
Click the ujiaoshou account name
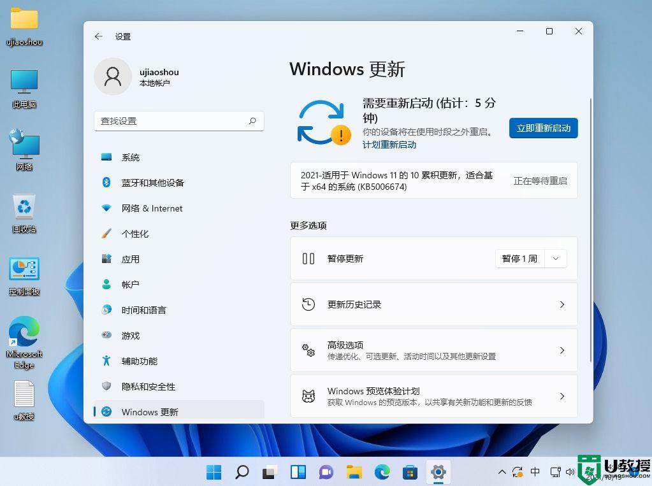coord(159,73)
